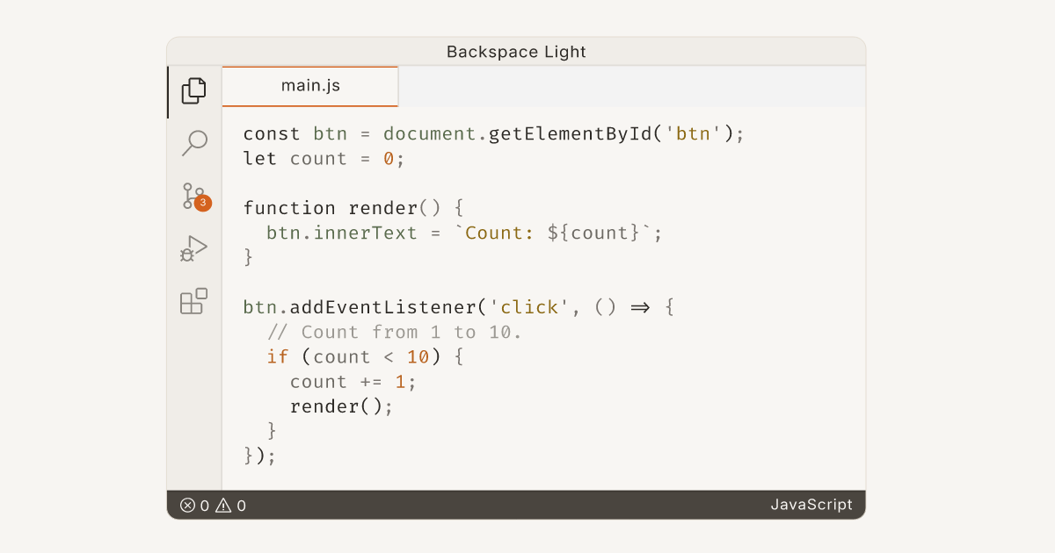
Task: Click the 'render();' call line
Action: pyautogui.click(x=341, y=406)
